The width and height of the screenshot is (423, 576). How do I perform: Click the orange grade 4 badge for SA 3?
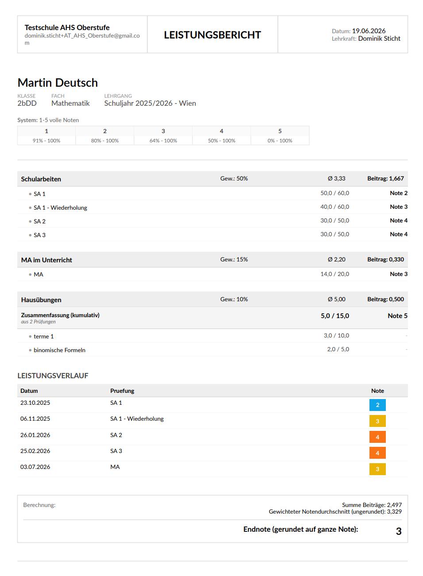coord(377,453)
